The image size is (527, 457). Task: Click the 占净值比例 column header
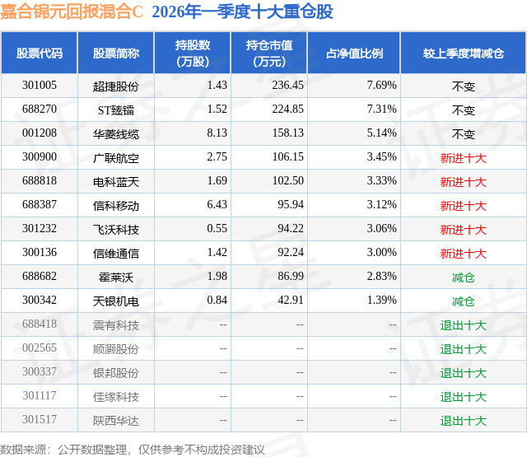coord(354,53)
